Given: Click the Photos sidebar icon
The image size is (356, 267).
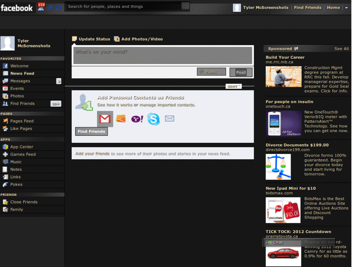Looking at the screenshot, I should pyautogui.click(x=5, y=96).
